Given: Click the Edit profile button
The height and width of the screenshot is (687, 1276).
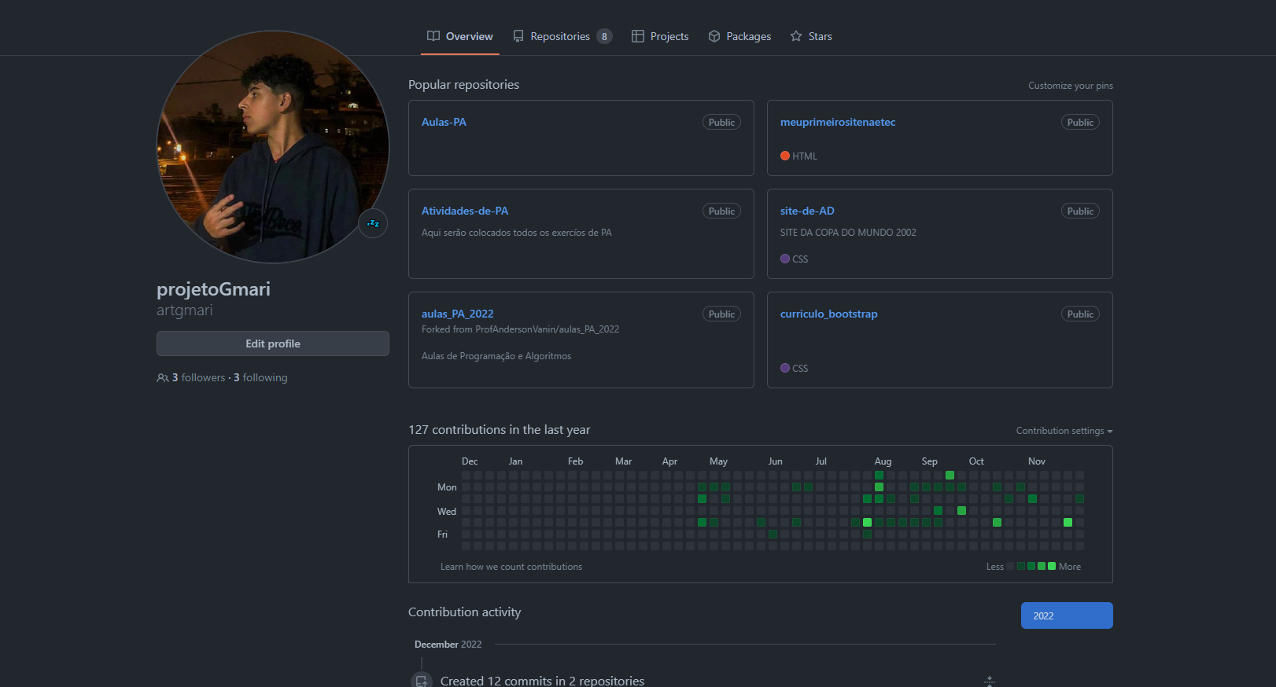Looking at the screenshot, I should click(273, 343).
